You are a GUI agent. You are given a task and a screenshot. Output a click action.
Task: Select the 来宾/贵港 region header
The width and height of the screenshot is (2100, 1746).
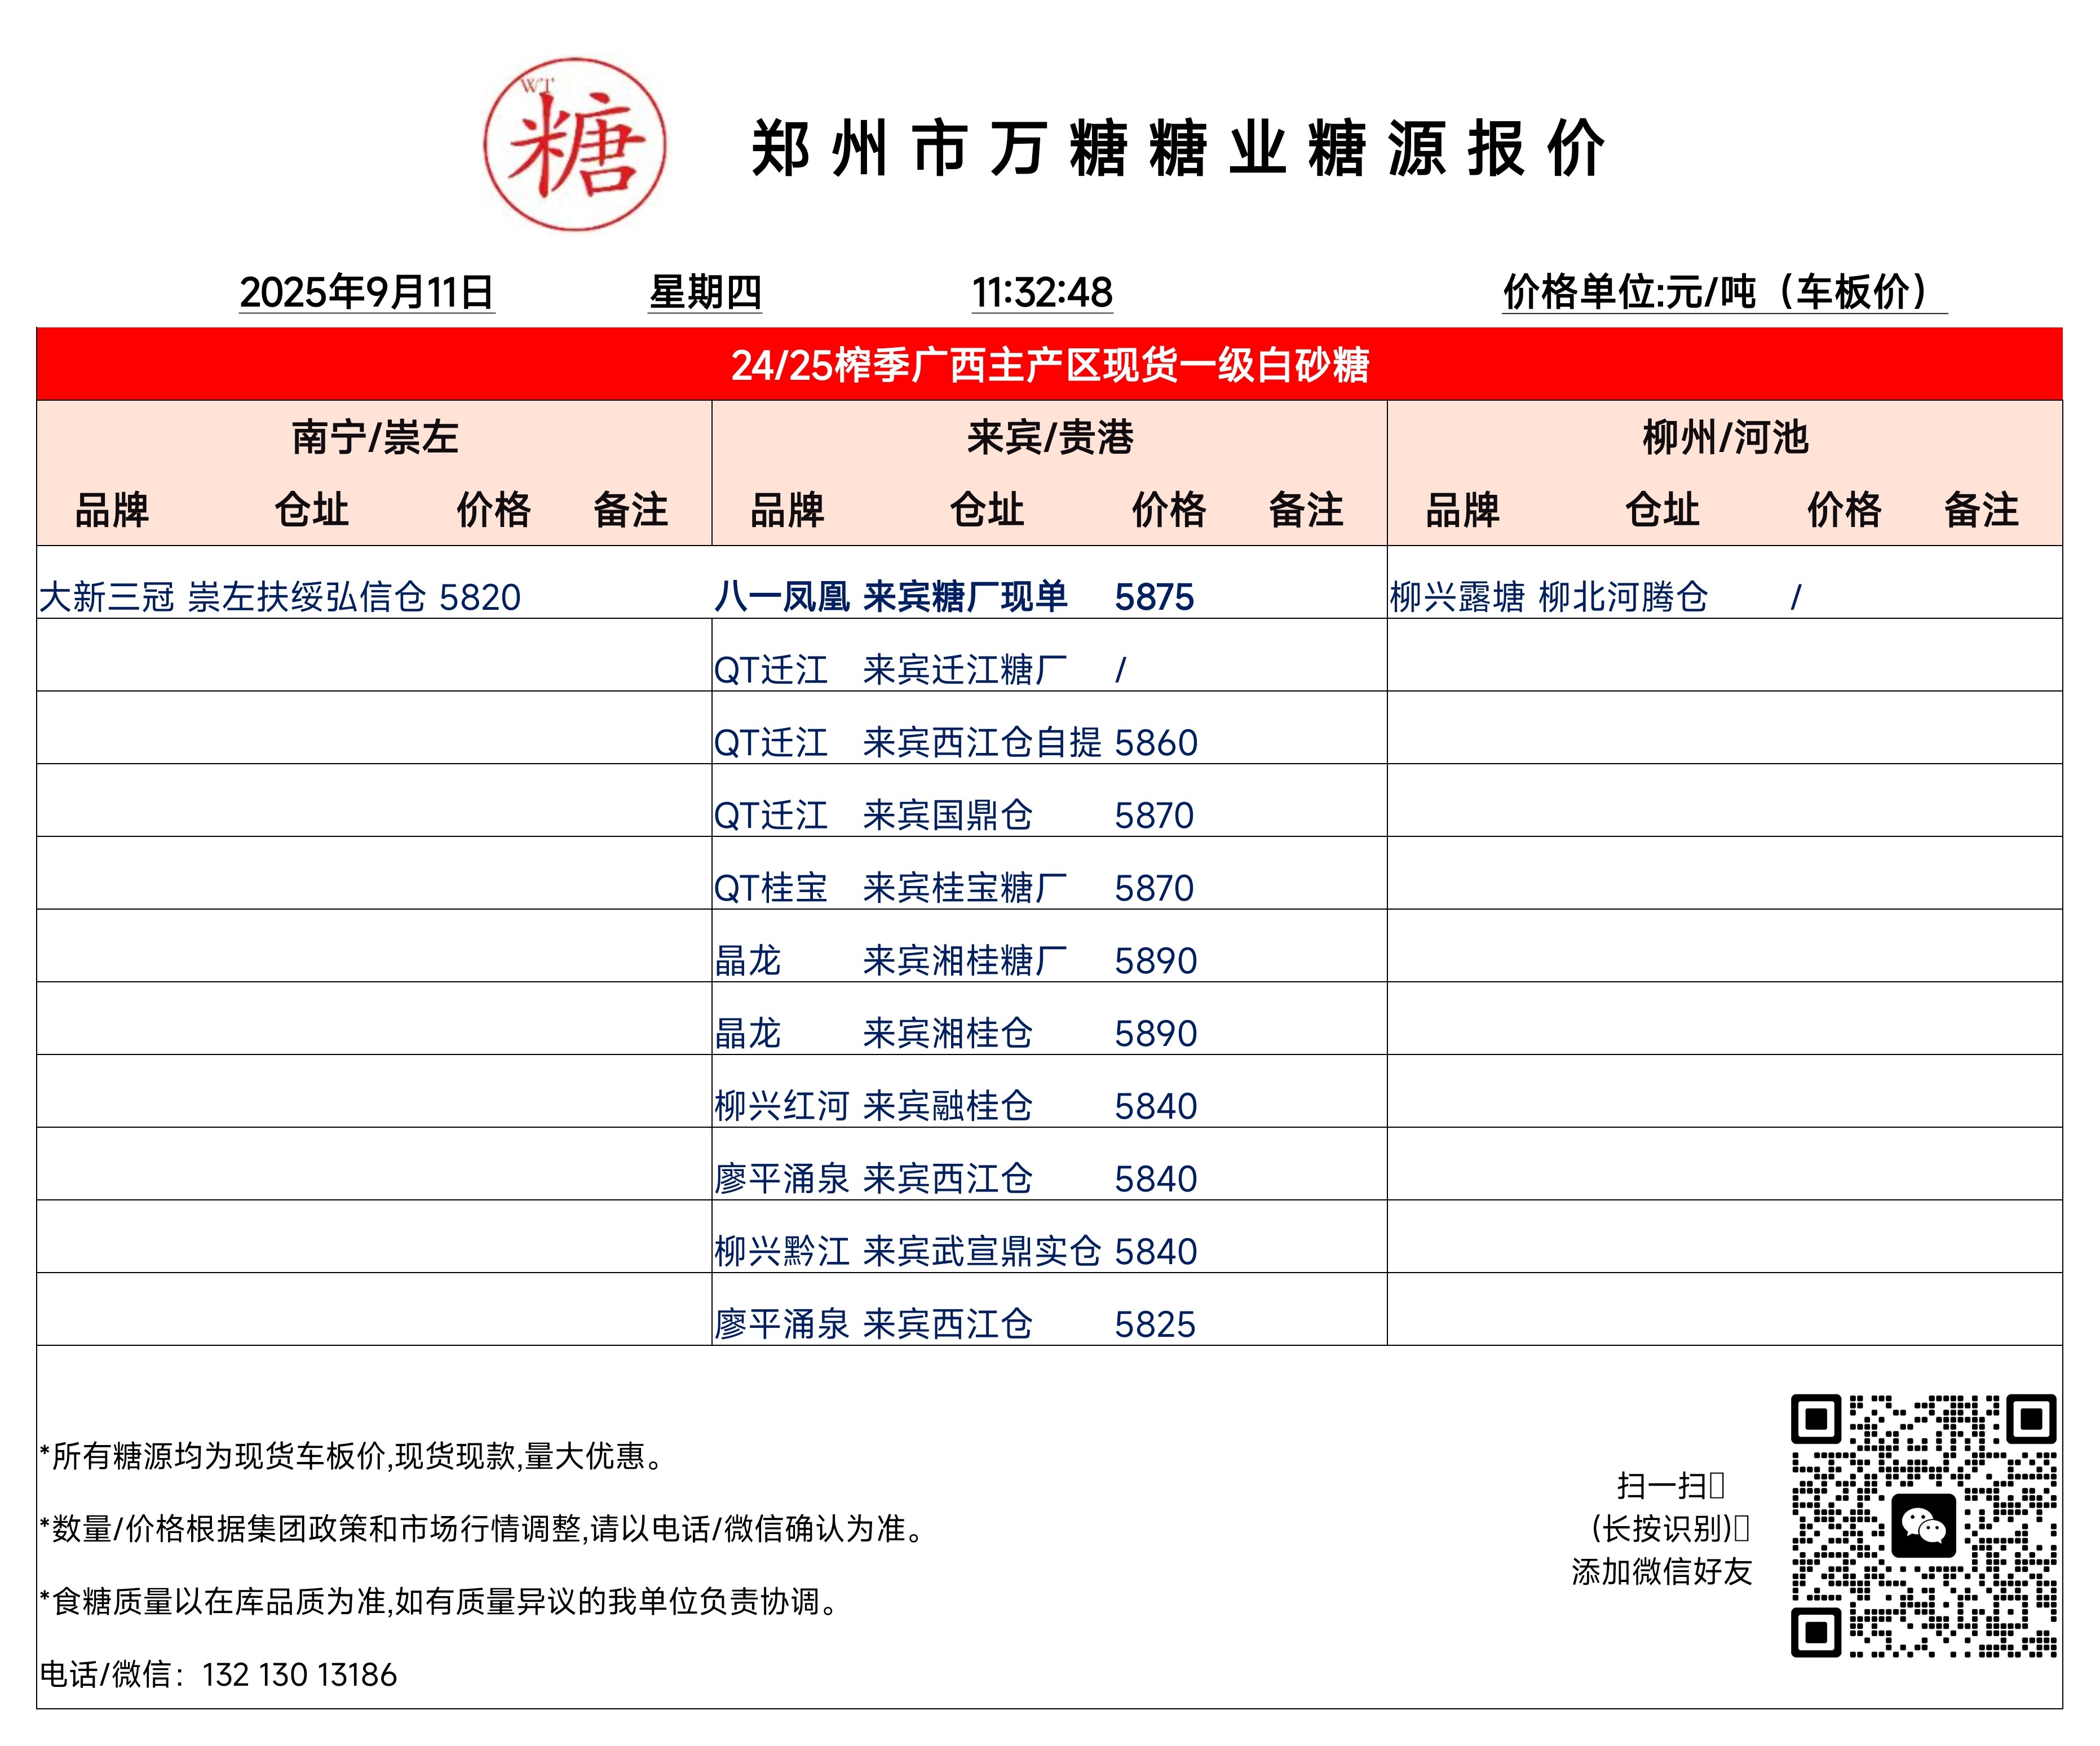click(x=1049, y=438)
